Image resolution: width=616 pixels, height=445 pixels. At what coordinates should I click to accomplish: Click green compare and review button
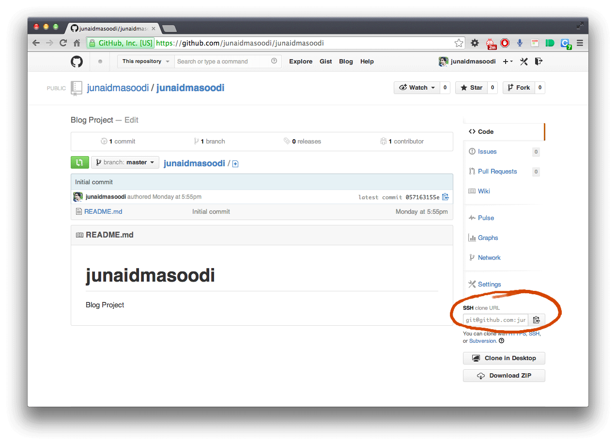tap(80, 162)
